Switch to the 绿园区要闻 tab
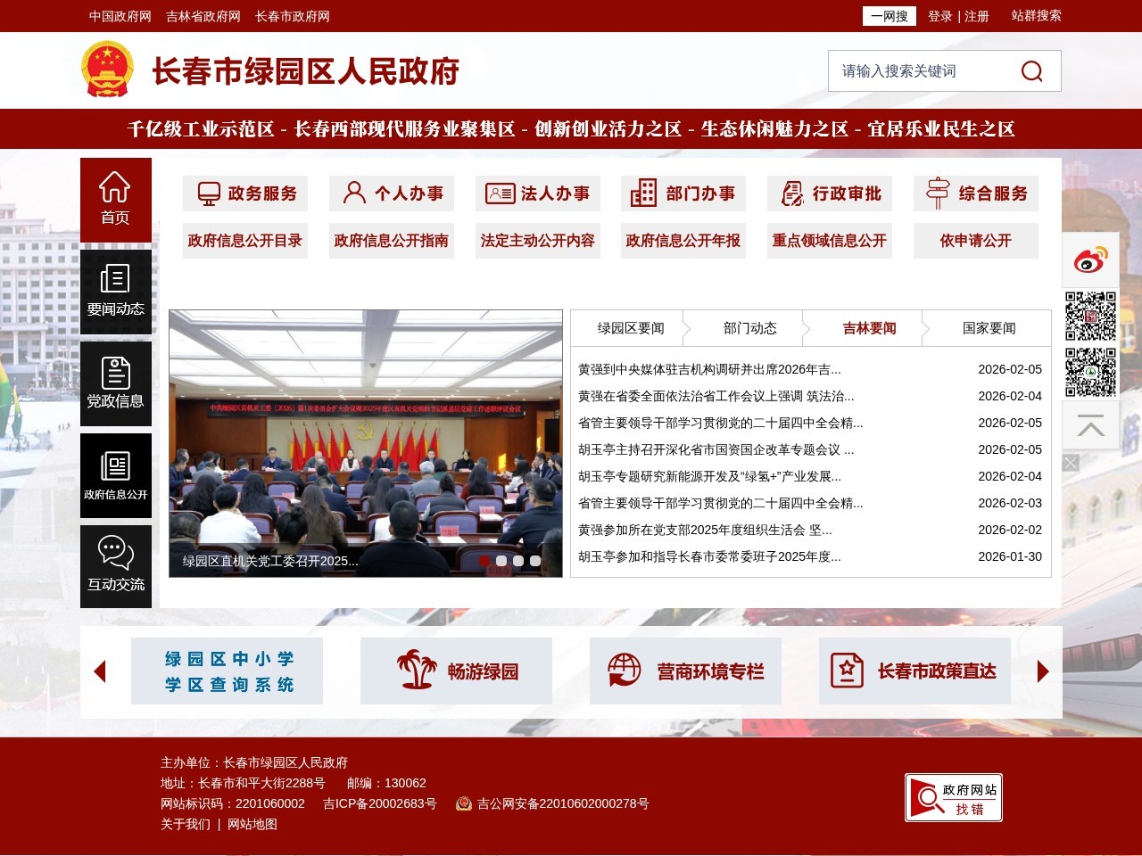 [631, 328]
